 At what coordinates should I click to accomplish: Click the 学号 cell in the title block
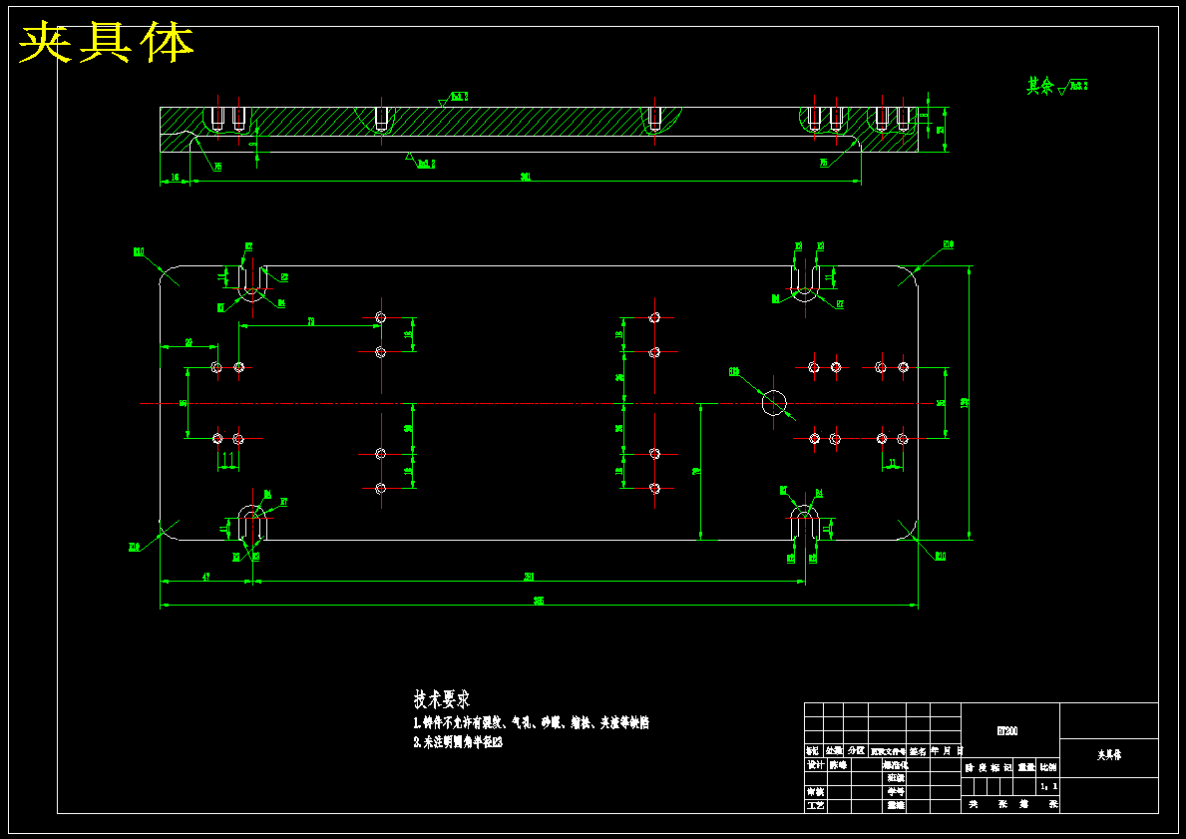896,791
